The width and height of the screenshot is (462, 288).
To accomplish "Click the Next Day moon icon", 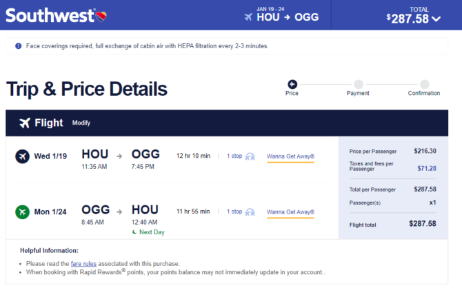I will 134,232.
